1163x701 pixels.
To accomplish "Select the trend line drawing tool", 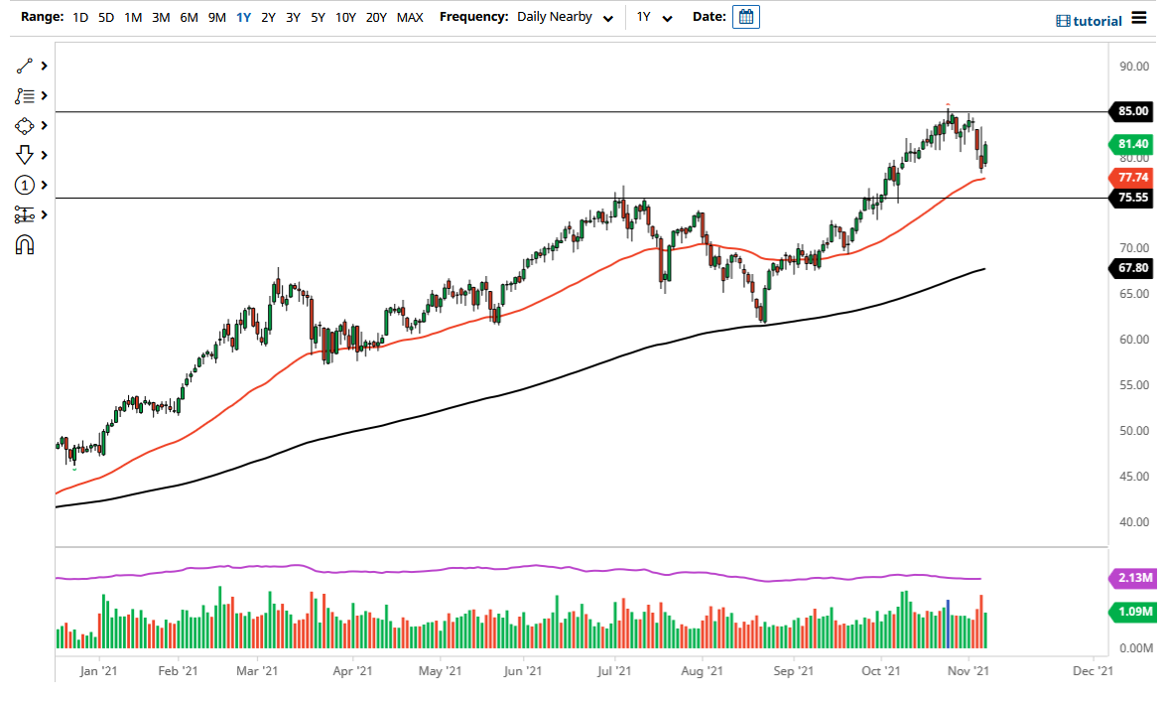I will tap(25, 67).
